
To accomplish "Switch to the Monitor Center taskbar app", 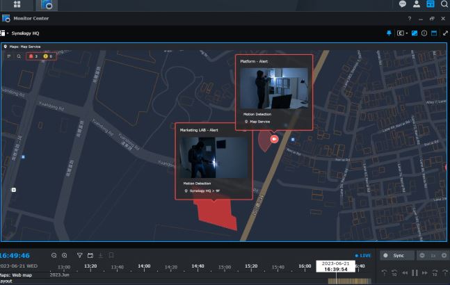I will pyautogui.click(x=47, y=5).
